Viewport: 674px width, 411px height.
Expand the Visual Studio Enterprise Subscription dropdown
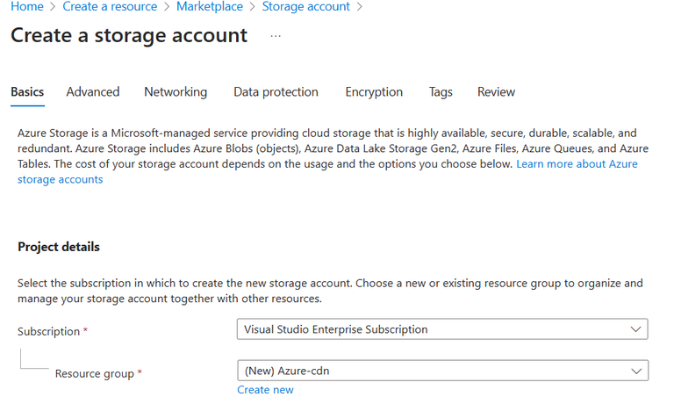tap(430, 329)
